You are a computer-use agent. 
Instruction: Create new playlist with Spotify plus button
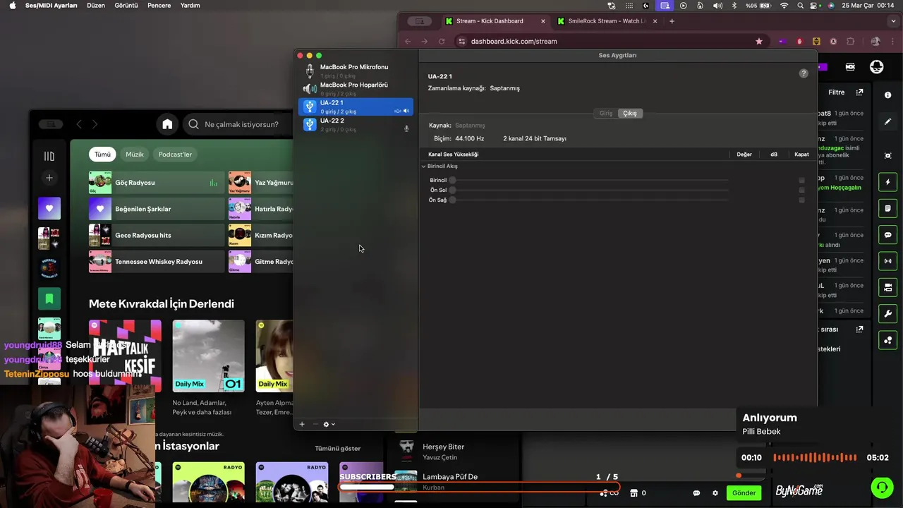click(49, 178)
